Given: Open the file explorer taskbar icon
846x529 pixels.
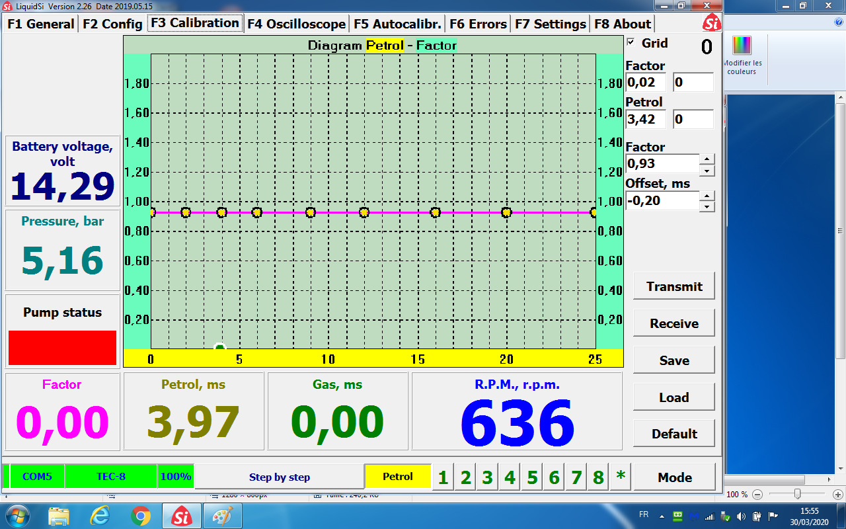Looking at the screenshot, I should [x=59, y=515].
